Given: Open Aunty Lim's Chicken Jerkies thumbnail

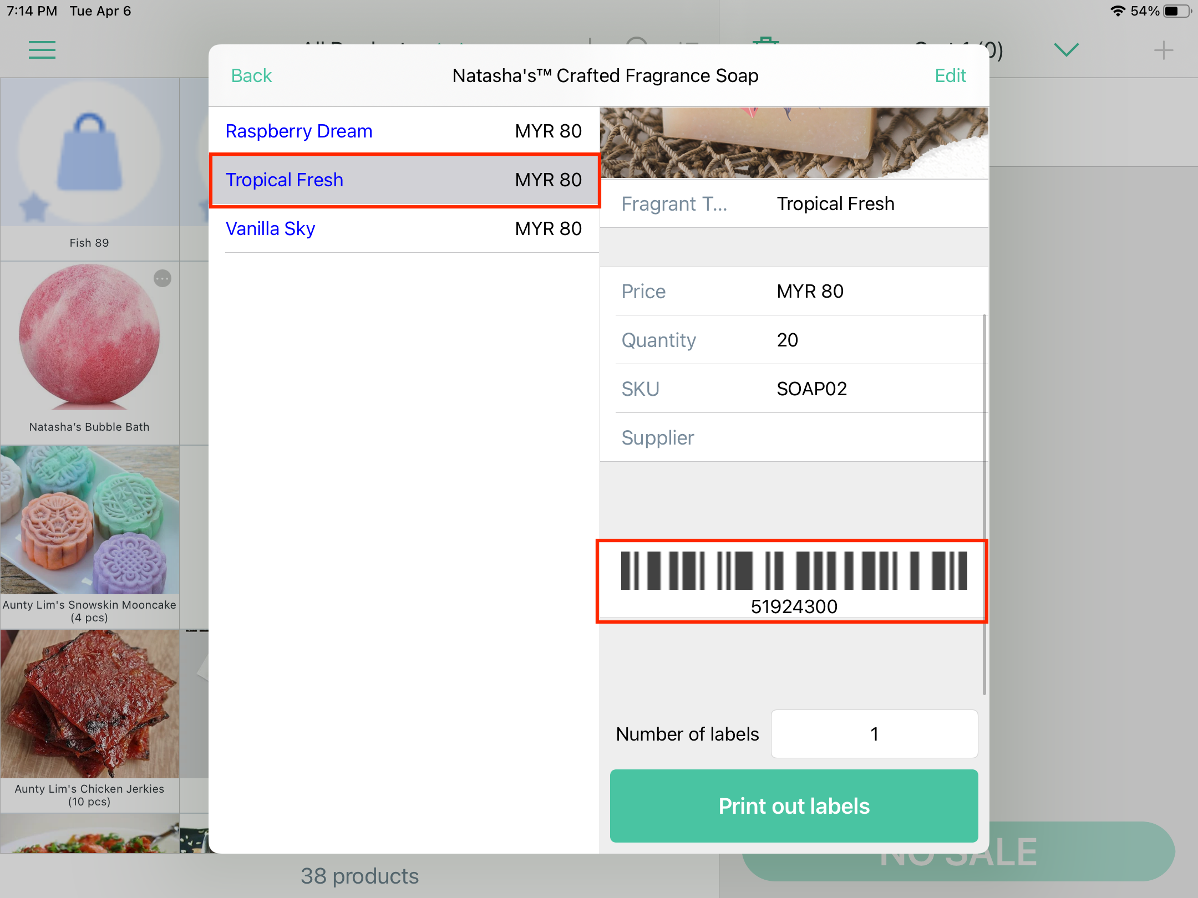Looking at the screenshot, I should pyautogui.click(x=90, y=703).
